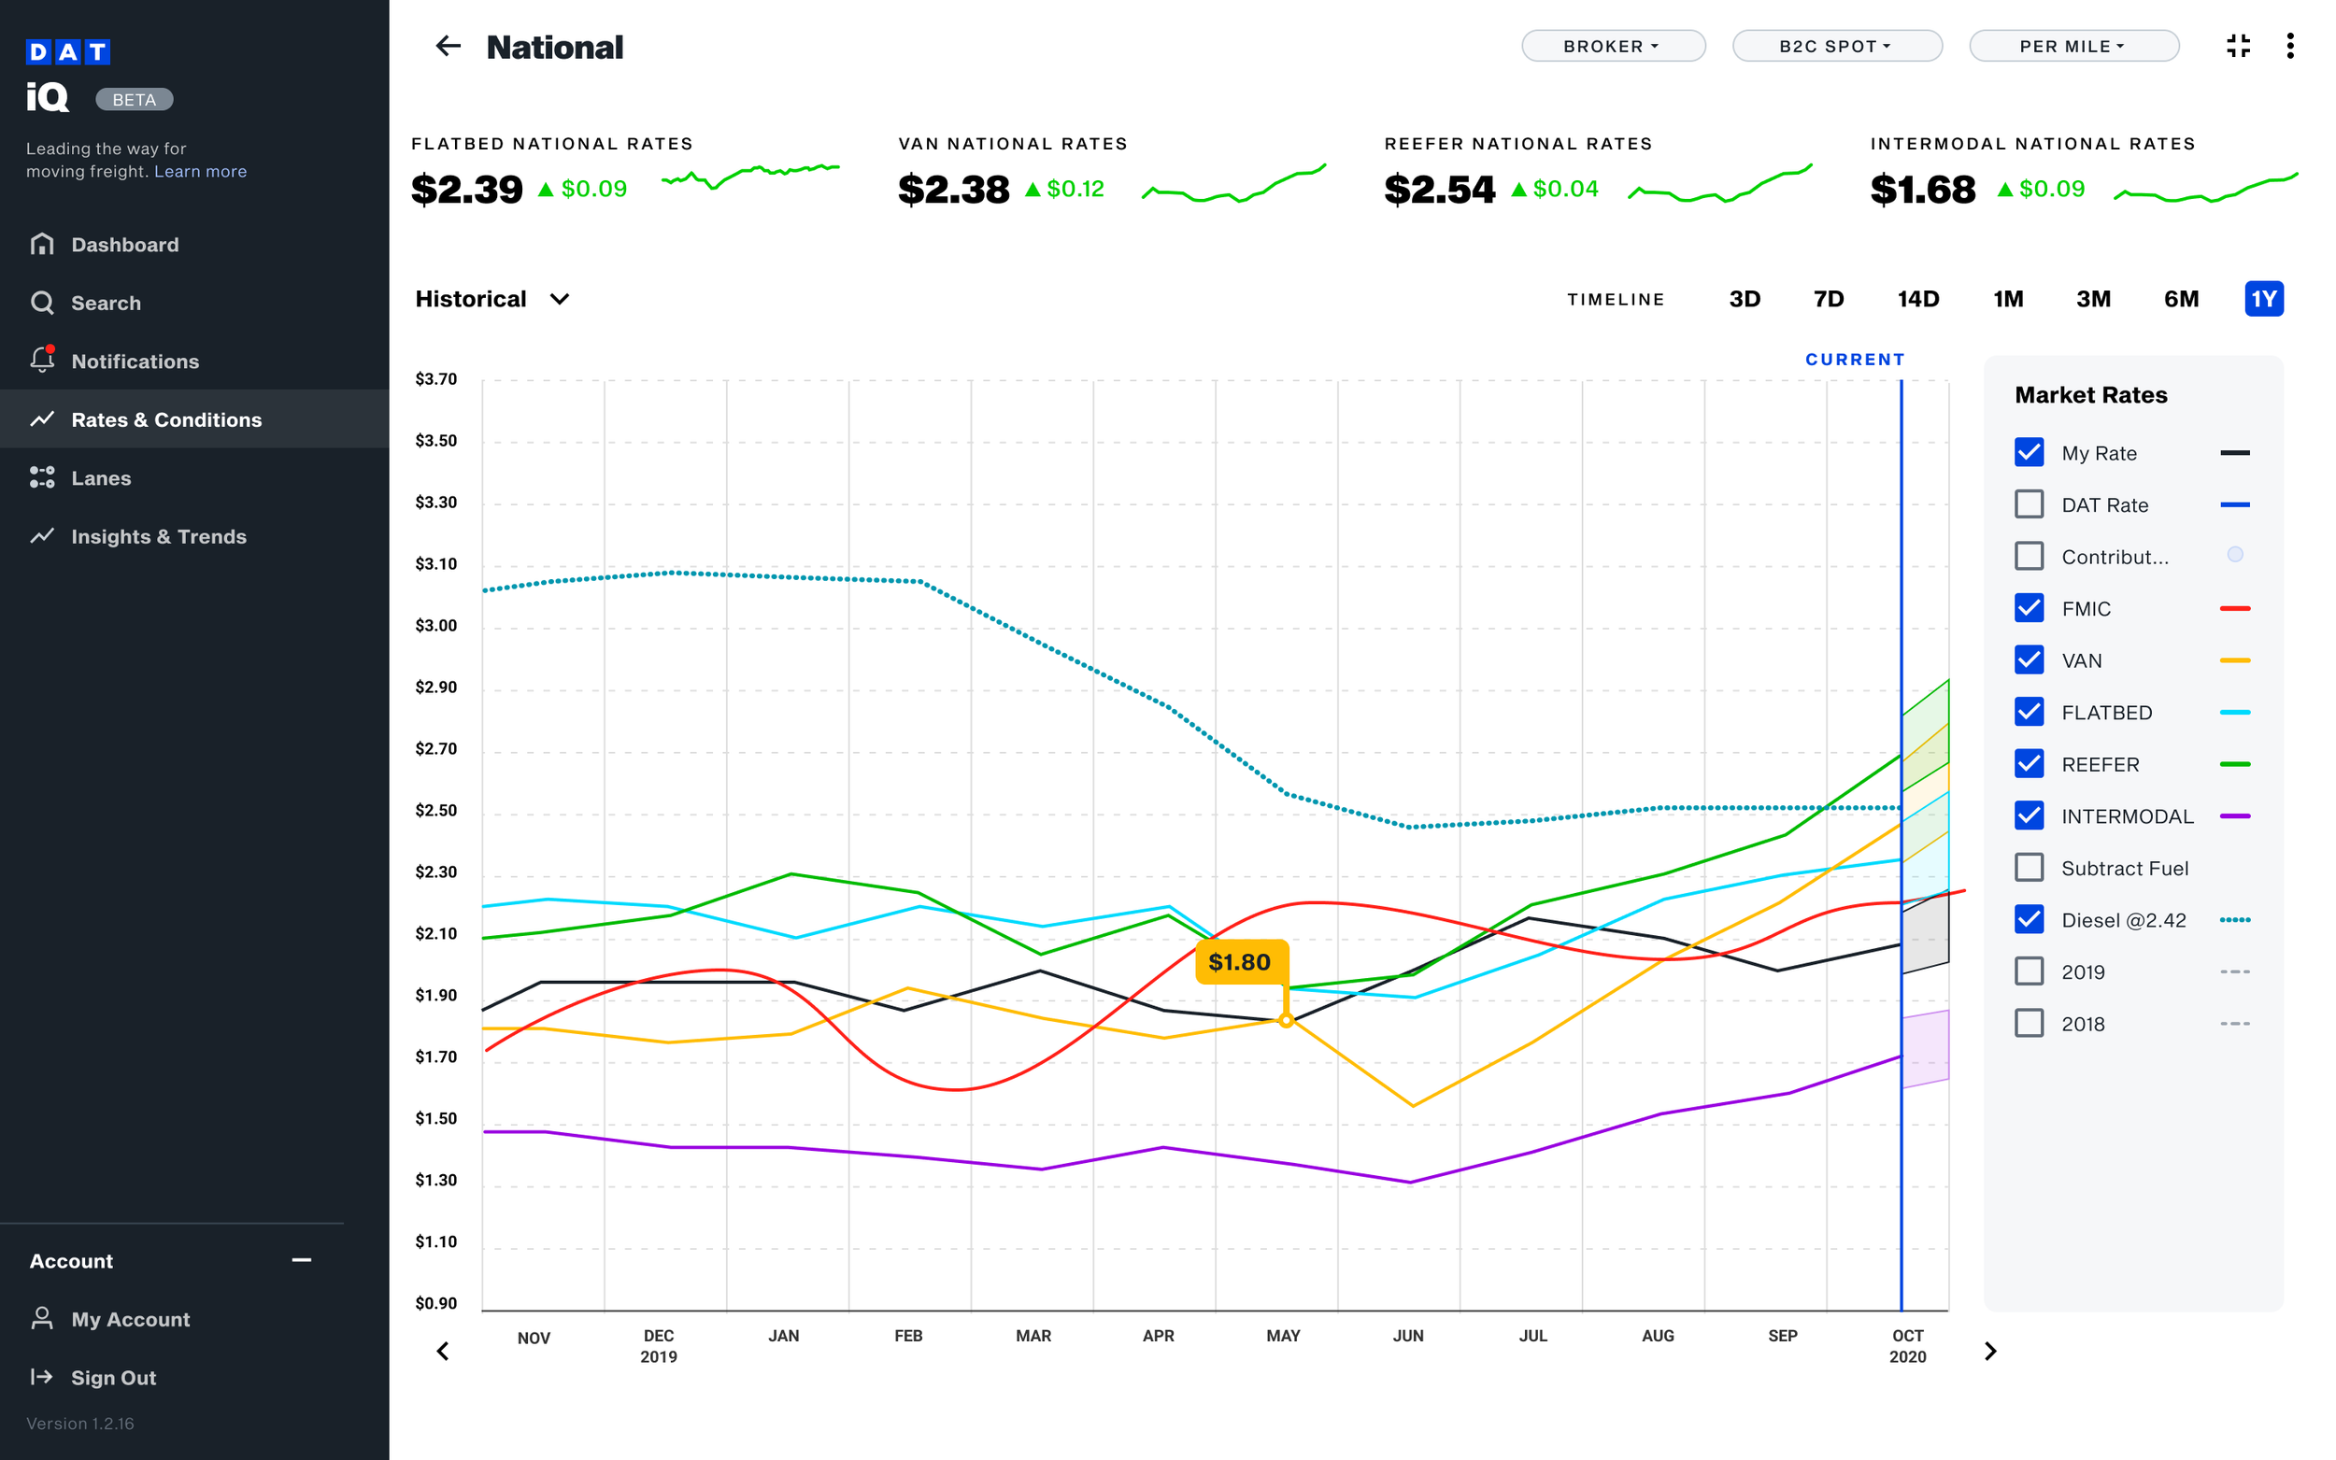Open the BROKER dropdown
Image resolution: width=2336 pixels, height=1460 pixels.
click(1613, 46)
